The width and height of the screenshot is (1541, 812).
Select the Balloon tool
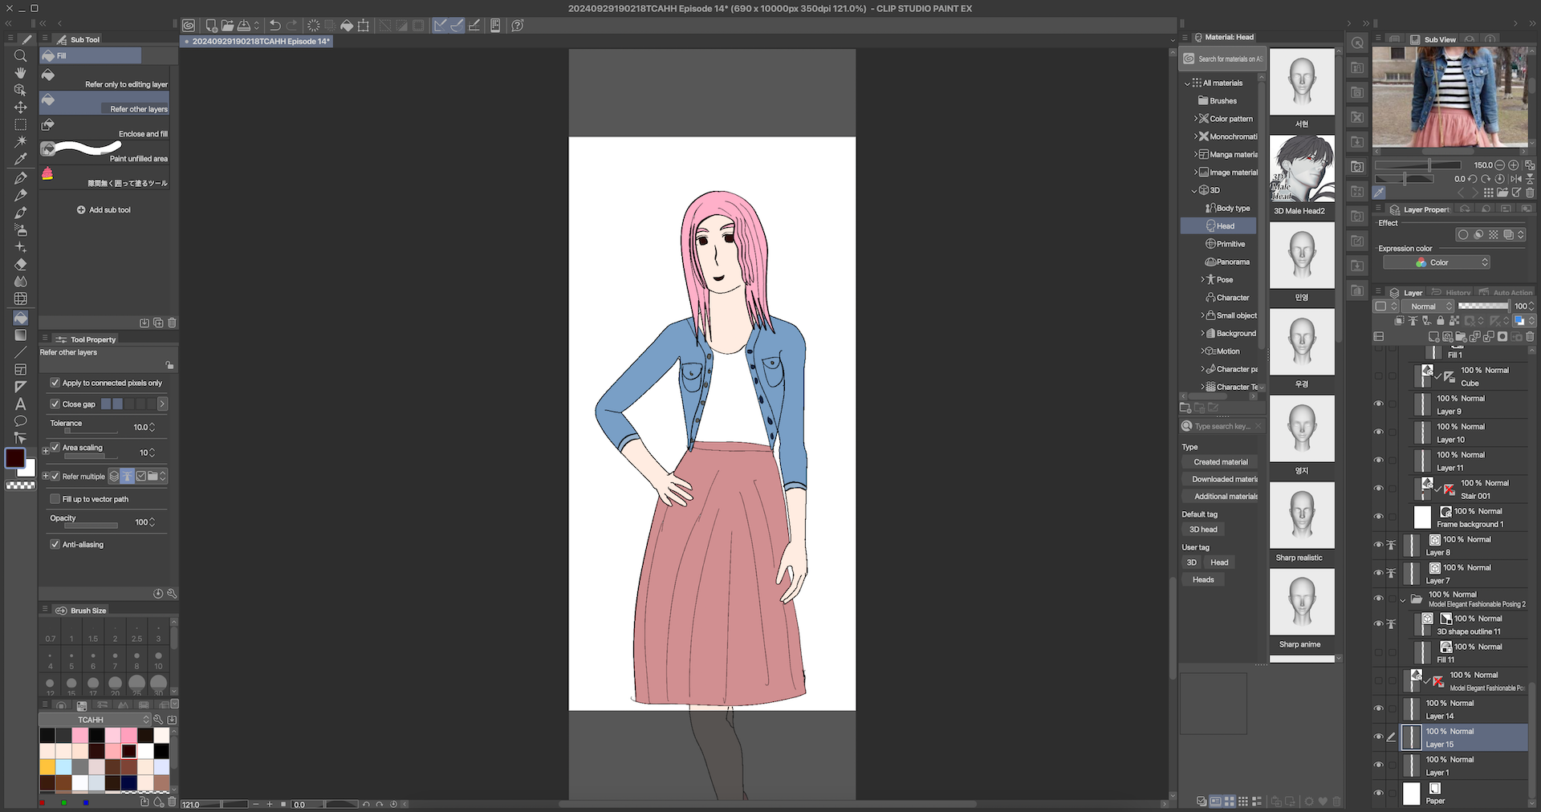click(x=20, y=421)
